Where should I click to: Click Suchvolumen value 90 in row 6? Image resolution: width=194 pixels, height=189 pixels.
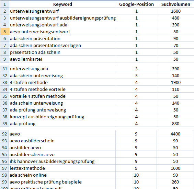[175, 39]
